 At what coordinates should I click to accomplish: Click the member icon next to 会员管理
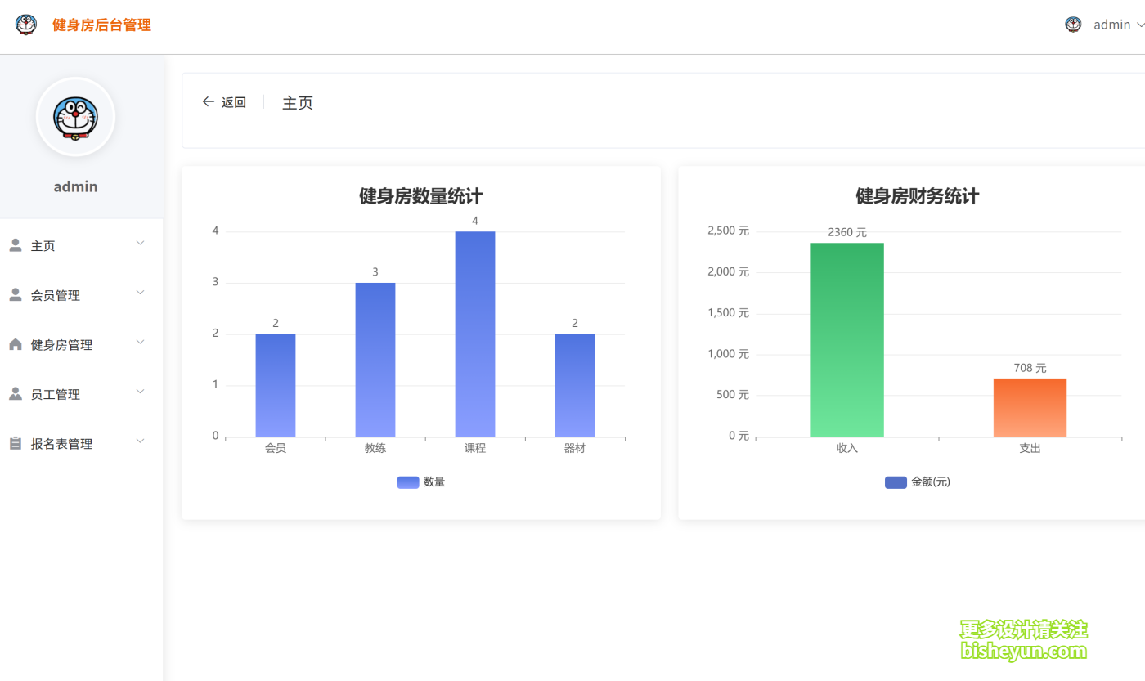15,293
